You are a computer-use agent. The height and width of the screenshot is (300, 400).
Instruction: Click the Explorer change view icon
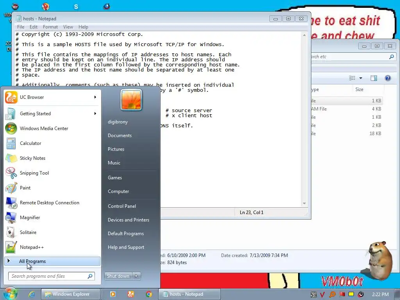[352, 78]
